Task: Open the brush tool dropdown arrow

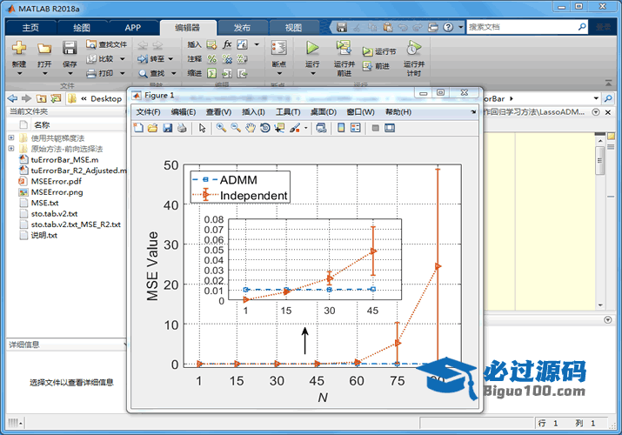Action: coord(306,128)
